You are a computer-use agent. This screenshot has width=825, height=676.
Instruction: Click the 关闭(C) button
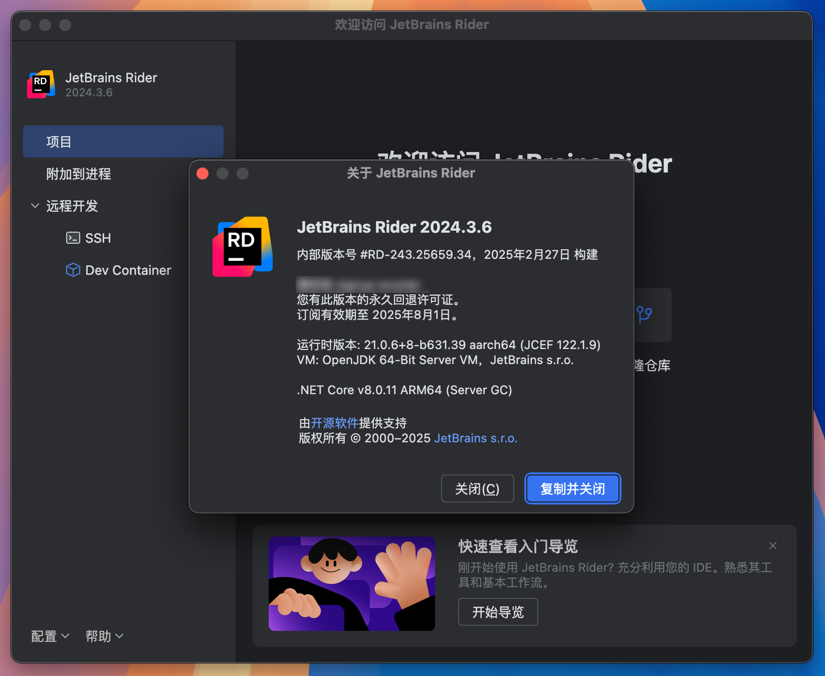click(477, 488)
